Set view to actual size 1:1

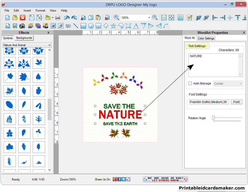(x=164, y=18)
